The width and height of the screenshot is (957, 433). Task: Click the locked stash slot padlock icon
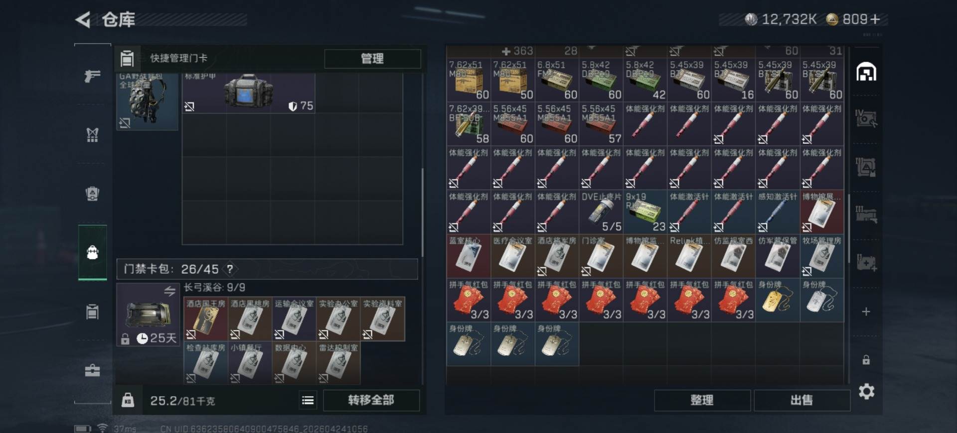(866, 360)
